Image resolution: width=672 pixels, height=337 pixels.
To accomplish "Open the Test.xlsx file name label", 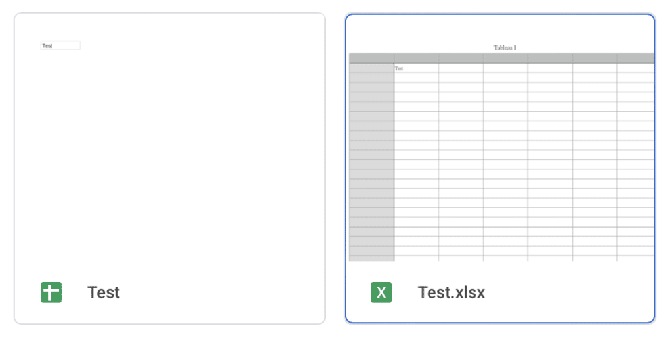I will pyautogui.click(x=451, y=292).
